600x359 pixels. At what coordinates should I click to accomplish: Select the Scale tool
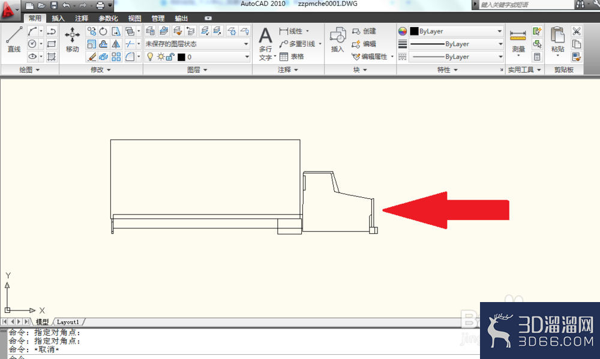tap(91, 44)
